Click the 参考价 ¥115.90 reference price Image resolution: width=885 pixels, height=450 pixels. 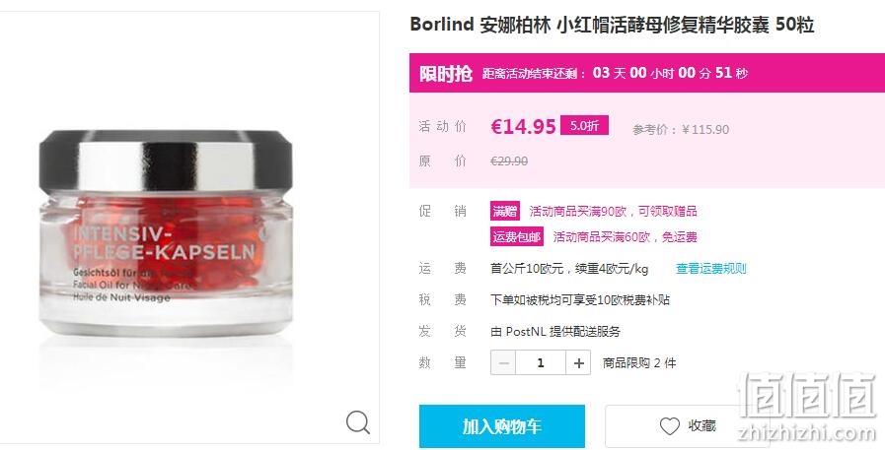pos(681,130)
